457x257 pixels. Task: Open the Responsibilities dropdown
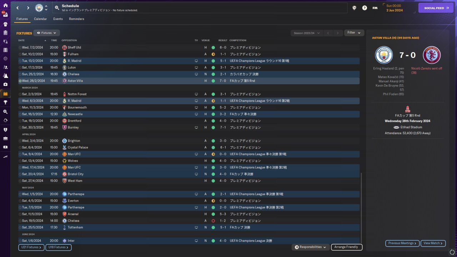(x=311, y=247)
